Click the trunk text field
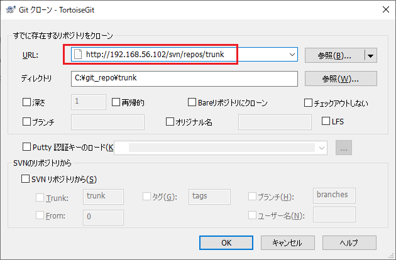The height and width of the screenshot is (260, 396). [103, 197]
